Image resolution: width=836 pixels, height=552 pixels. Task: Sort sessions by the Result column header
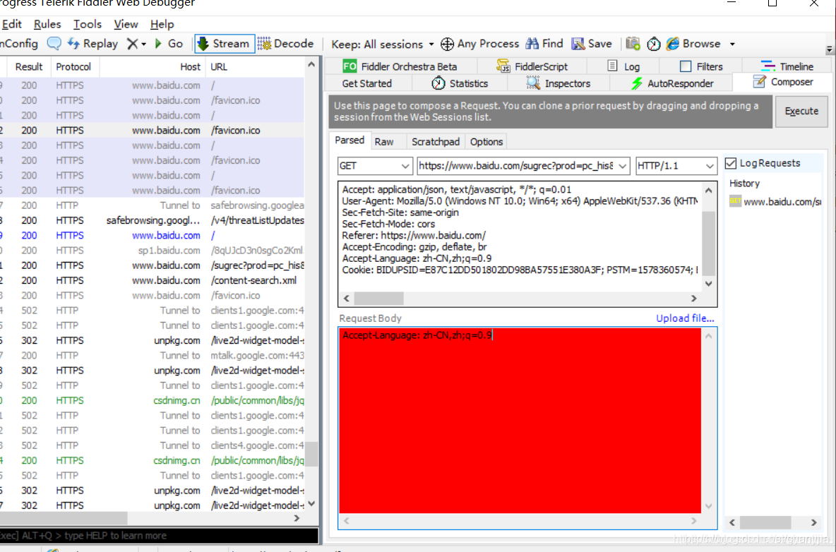point(29,66)
